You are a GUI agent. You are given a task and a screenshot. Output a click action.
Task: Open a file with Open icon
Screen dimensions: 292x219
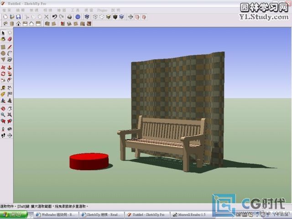pos(12,17)
